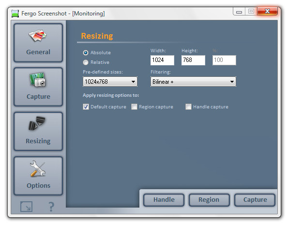
Task: Click the compact mode arrow icon
Action: (x=26, y=207)
